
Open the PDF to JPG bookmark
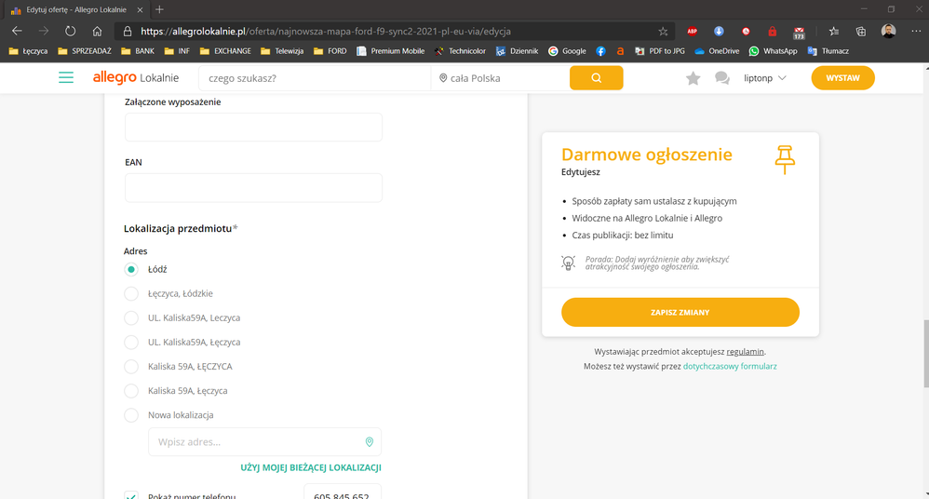coord(659,51)
